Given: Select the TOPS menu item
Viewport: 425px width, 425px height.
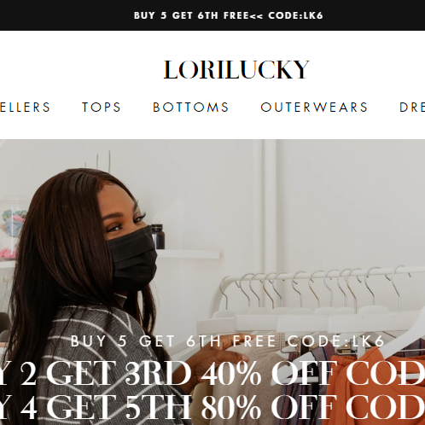Looking at the screenshot, I should 102,108.
